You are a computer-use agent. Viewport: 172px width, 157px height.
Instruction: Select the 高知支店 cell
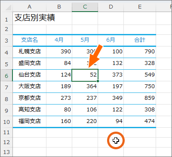point(30,110)
